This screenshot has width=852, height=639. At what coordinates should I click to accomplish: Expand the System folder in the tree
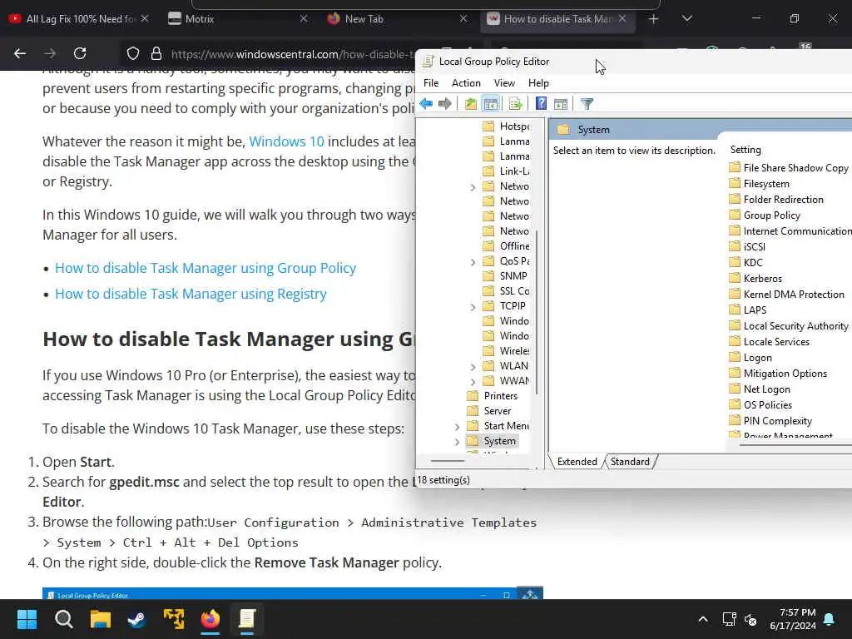[x=457, y=441]
